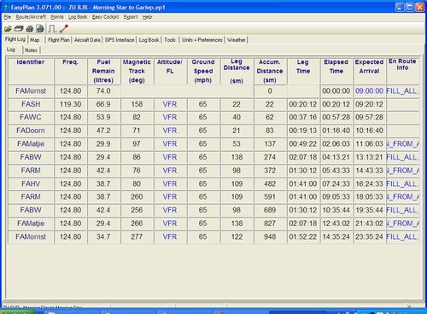Click the 948 accumulated distance cell
This screenshot has height=314, width=427.
(270, 236)
